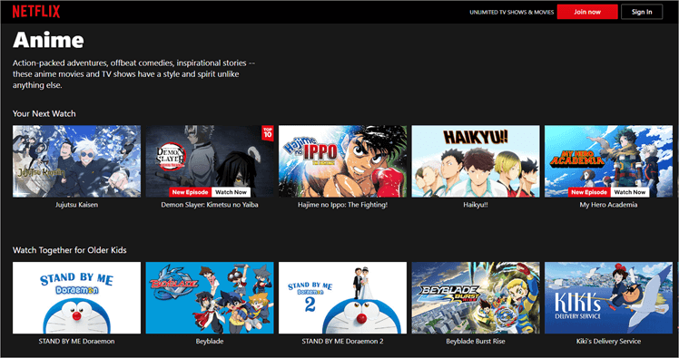
Task: Open the Kiki's Delivery Service thumbnail
Action: click(608, 297)
